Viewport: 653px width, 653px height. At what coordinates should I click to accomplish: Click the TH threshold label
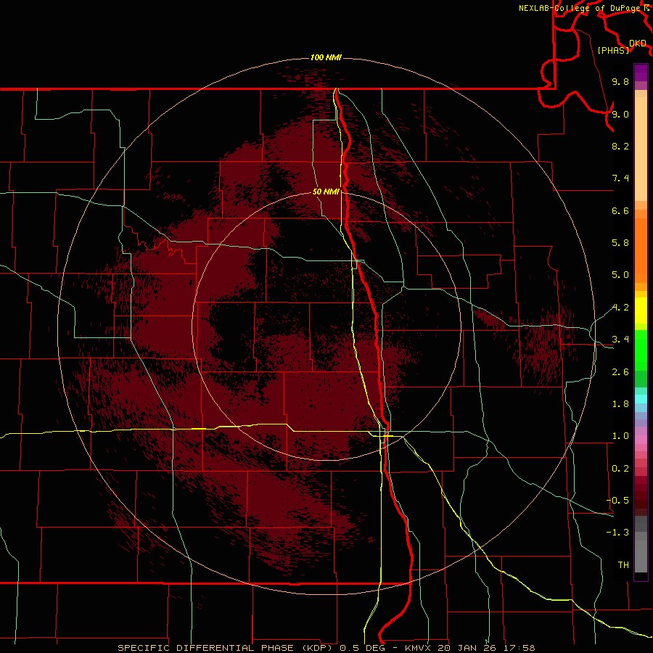pyautogui.click(x=623, y=565)
